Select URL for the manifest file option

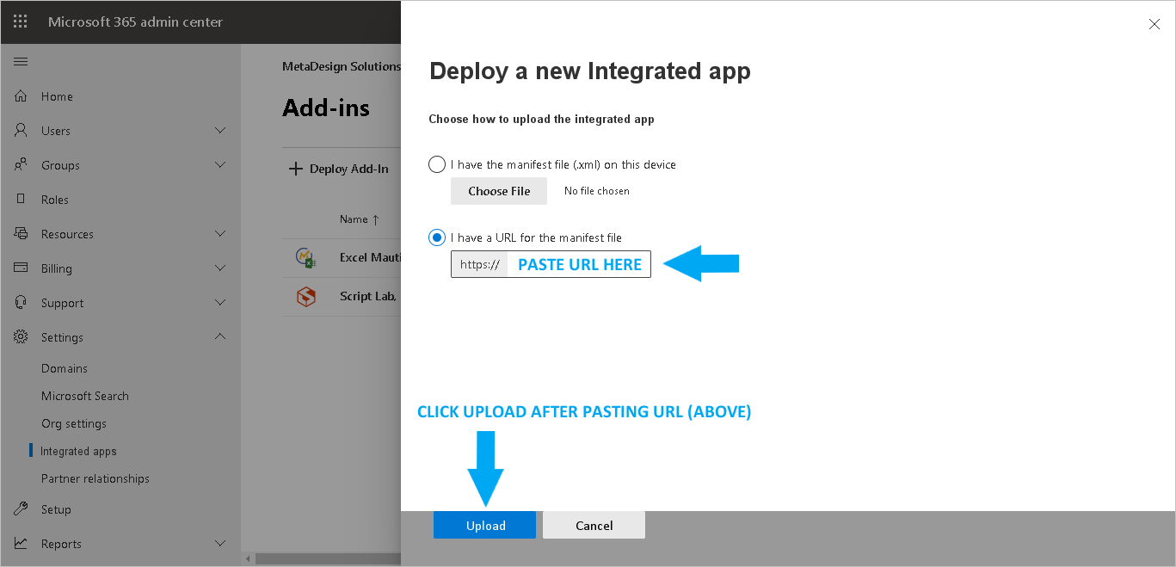coord(437,237)
